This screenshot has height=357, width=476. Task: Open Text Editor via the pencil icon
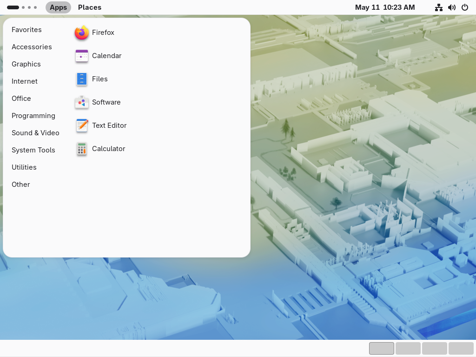click(x=82, y=126)
